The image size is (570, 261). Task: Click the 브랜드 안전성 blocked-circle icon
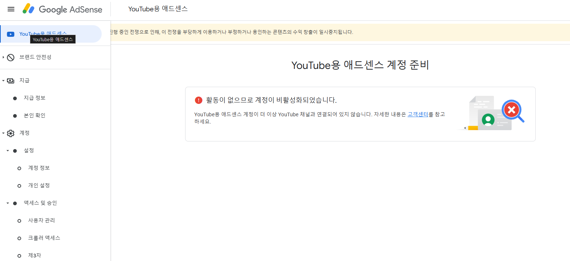[11, 57]
